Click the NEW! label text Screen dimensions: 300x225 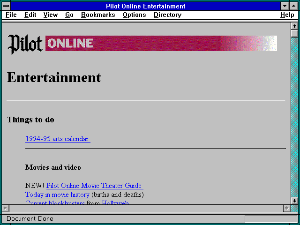(x=35, y=186)
